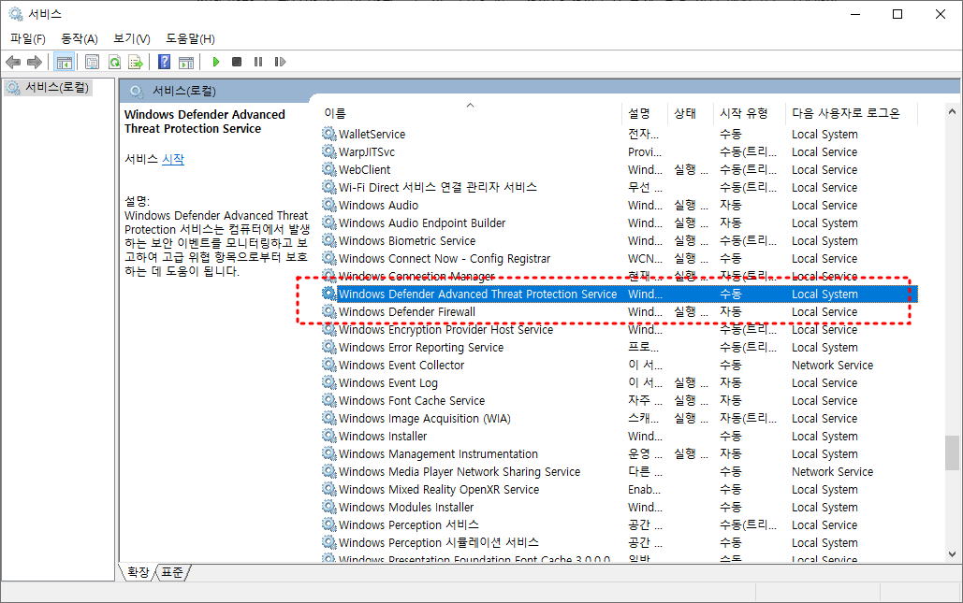Sort by the 설명 column header
The height and width of the screenshot is (603, 963).
(644, 113)
